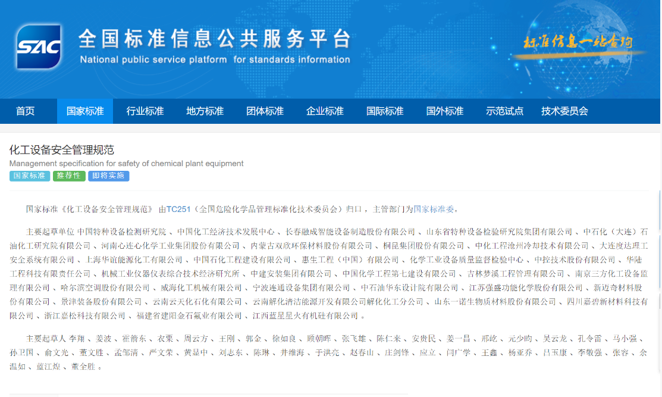Open the 行业标准 navigation tab
The width and height of the screenshot is (662, 397).
(x=145, y=111)
